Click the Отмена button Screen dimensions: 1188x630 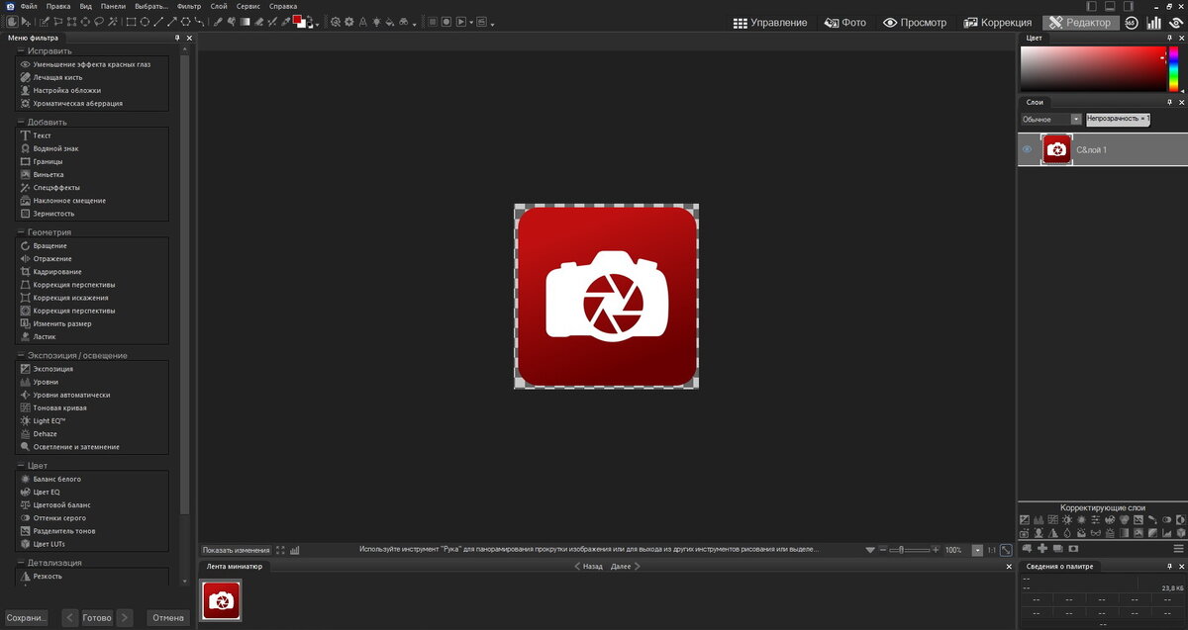click(167, 618)
